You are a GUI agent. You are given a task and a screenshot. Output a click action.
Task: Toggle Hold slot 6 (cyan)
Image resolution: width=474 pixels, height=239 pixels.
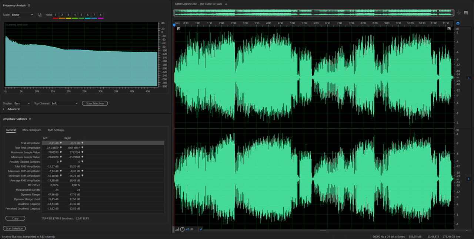click(x=88, y=15)
